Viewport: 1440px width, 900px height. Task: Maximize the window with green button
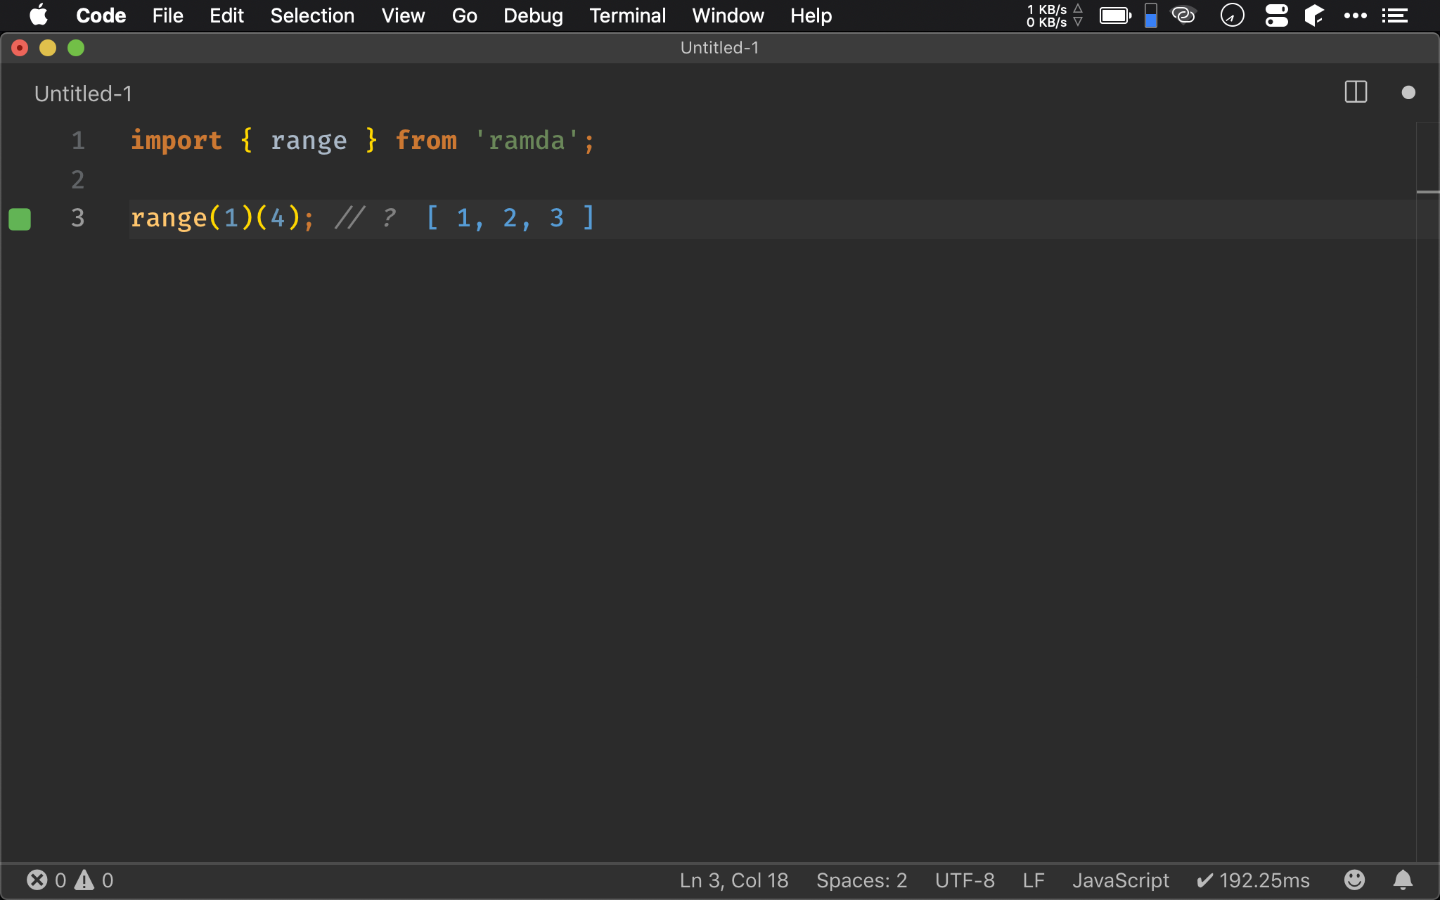(76, 48)
